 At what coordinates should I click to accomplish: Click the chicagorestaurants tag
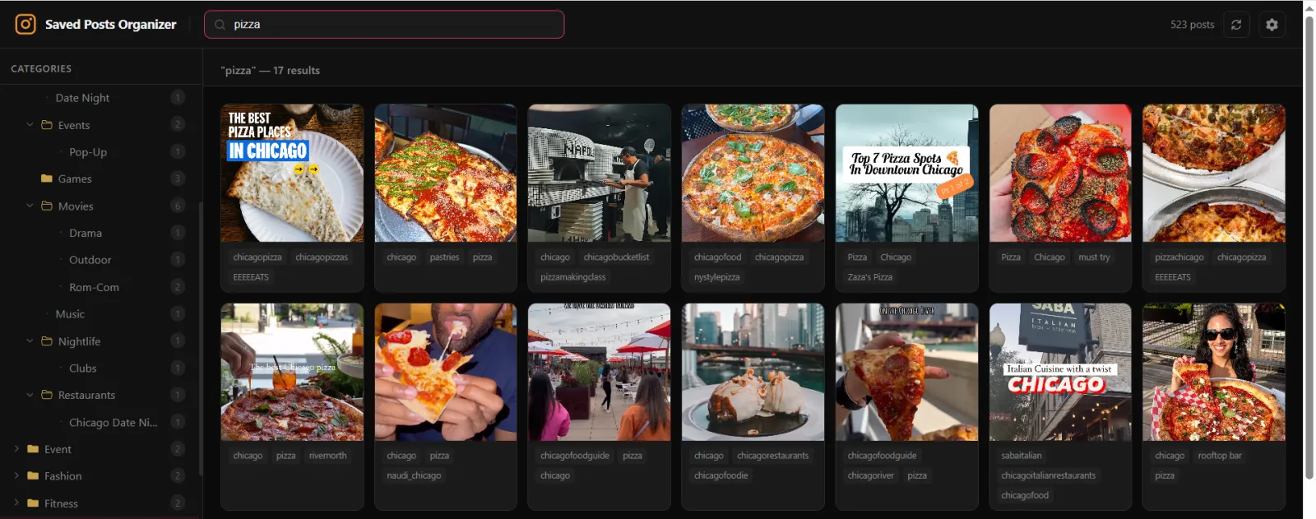pyautogui.click(x=772, y=456)
